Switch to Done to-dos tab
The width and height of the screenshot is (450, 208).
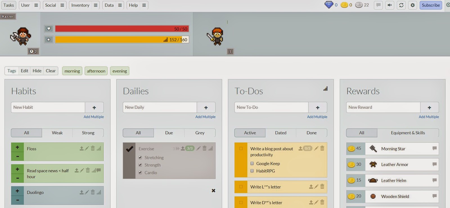click(312, 133)
